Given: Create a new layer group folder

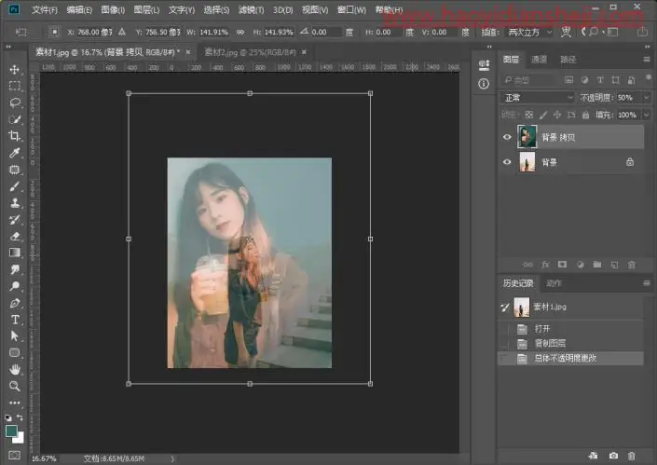Looking at the screenshot, I should [x=597, y=265].
